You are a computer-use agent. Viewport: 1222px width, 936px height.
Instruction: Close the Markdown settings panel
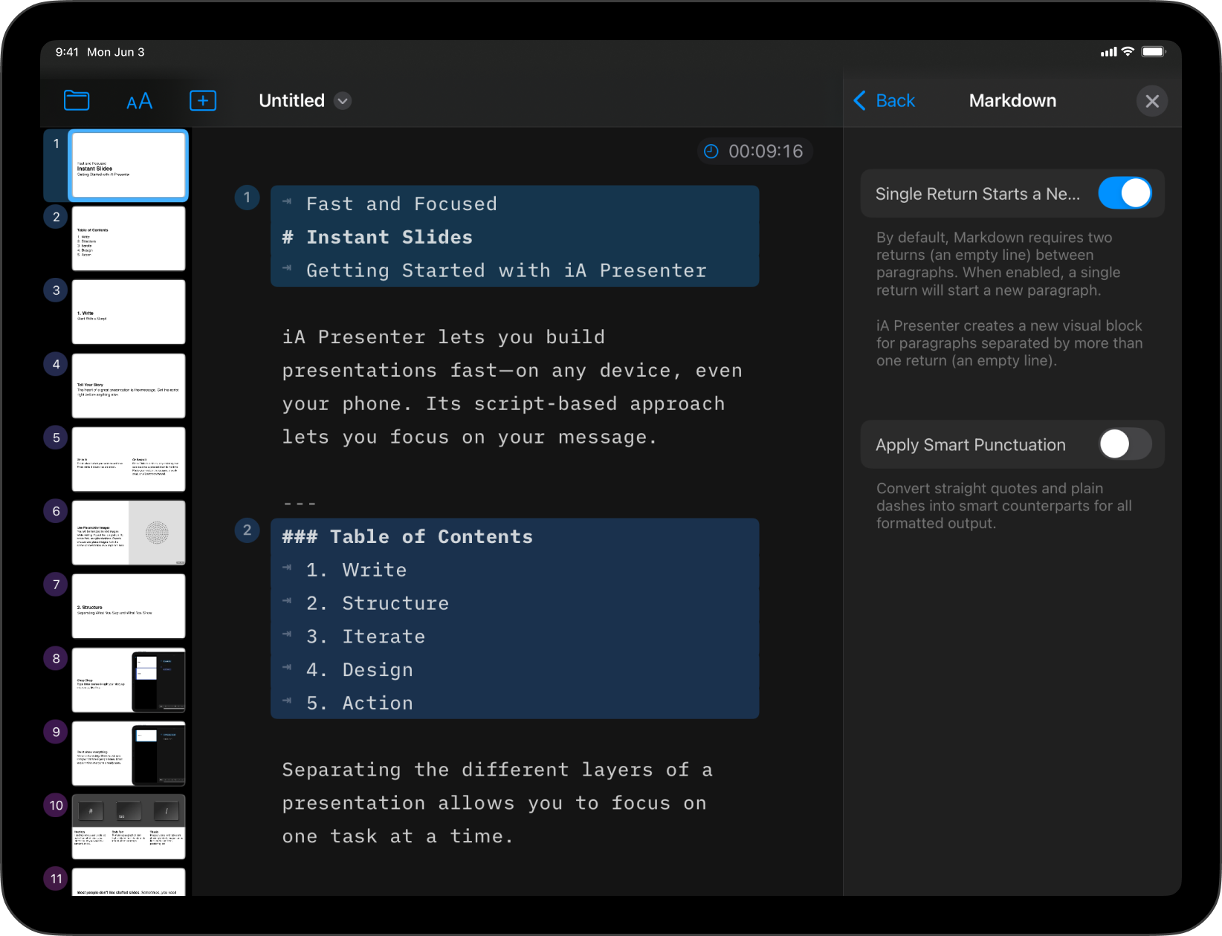(x=1152, y=101)
